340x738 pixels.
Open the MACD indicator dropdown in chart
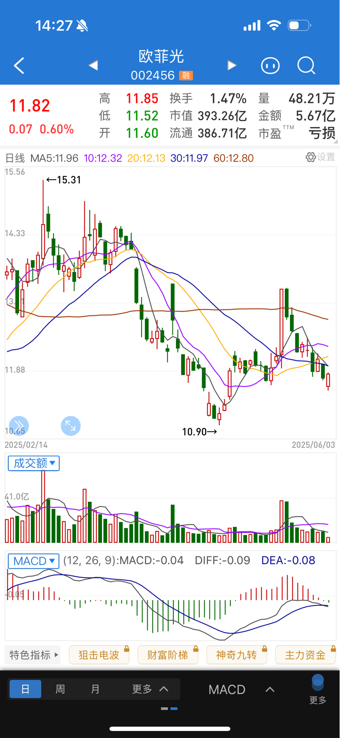(x=34, y=561)
